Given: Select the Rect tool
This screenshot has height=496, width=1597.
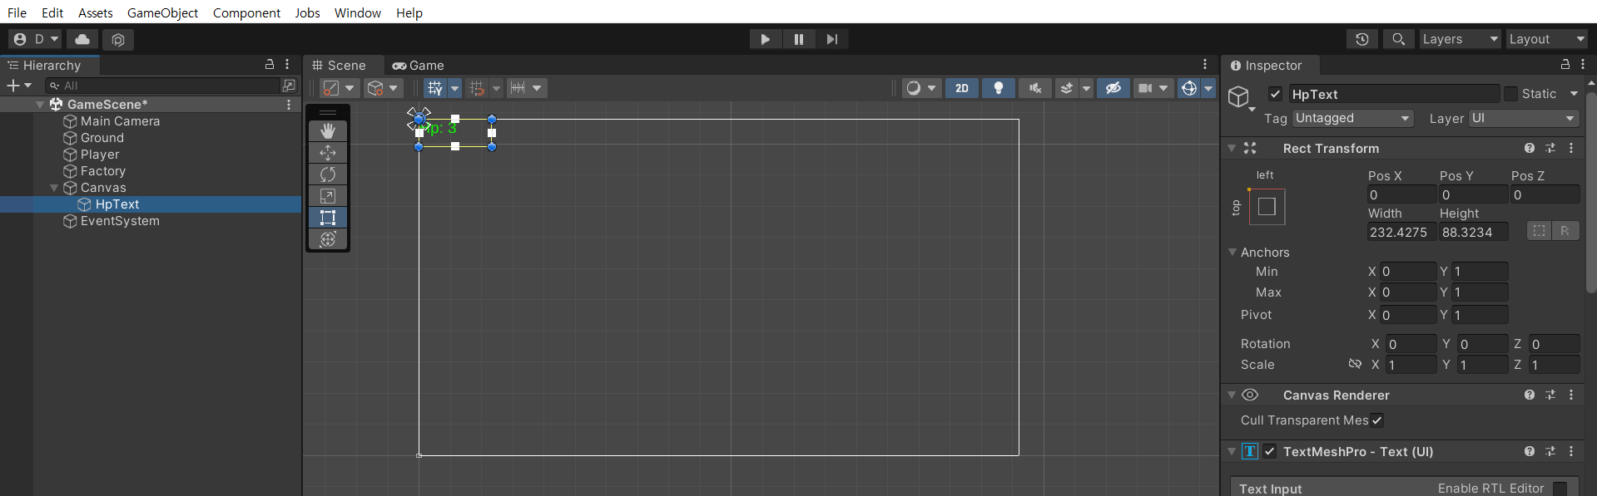Looking at the screenshot, I should coord(328,217).
